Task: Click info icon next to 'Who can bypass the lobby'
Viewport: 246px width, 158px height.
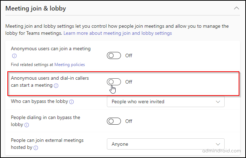Action: (71, 102)
